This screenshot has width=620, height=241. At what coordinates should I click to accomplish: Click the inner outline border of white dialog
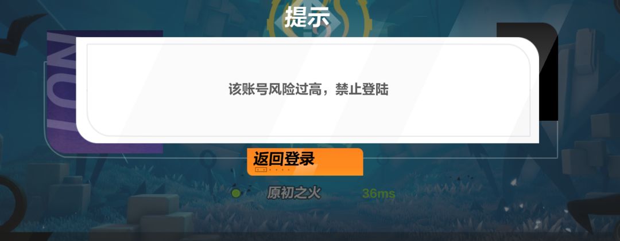(308, 45)
